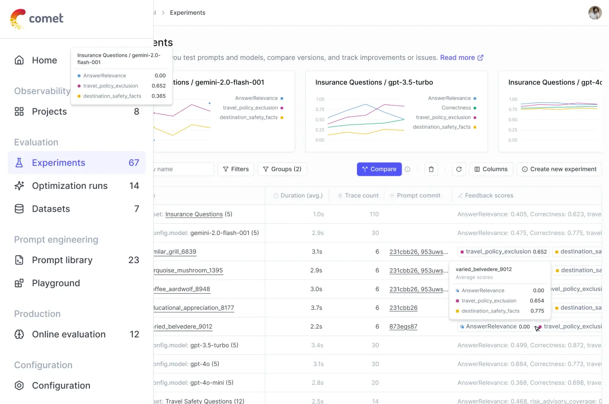Click the Comet logo
Viewport: 609px width, 404px height.
coord(37,19)
